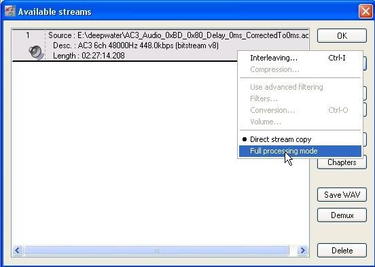Click the Delete button
The image size is (375, 267).
(x=342, y=251)
